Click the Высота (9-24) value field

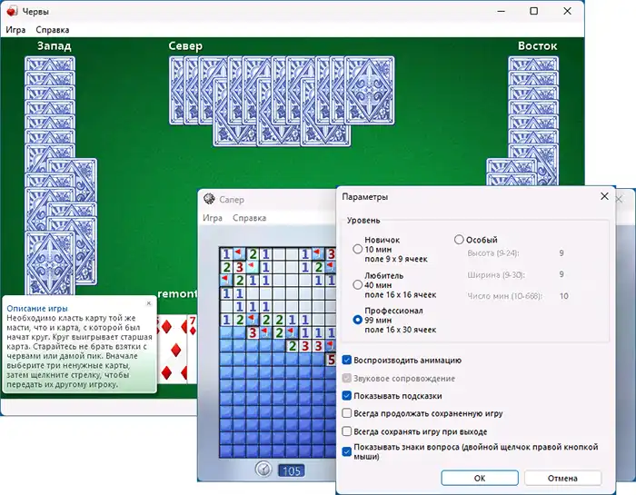(561, 253)
